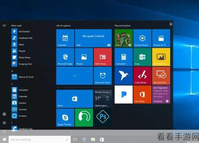Open the Photos tile
Image resolution: width=199 pixels, height=143 pixels.
(84, 57)
